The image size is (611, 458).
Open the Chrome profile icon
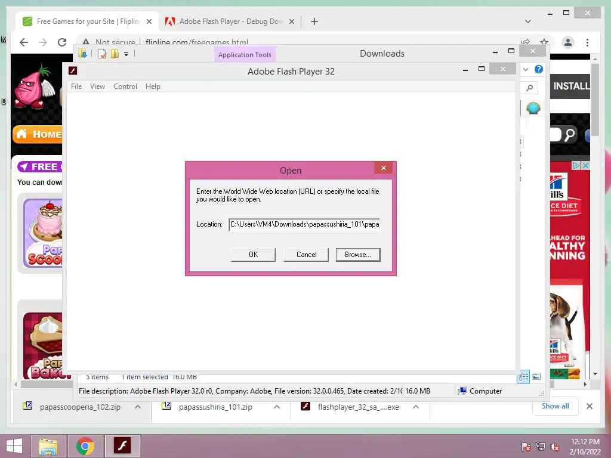(568, 42)
